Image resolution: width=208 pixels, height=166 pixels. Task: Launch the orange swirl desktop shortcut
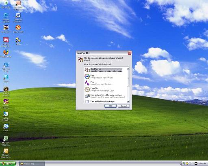coord(18,29)
